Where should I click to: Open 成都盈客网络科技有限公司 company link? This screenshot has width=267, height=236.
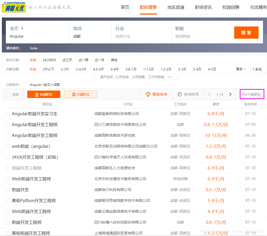(x=117, y=114)
